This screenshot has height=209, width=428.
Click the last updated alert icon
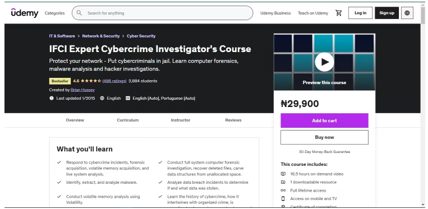click(x=51, y=98)
